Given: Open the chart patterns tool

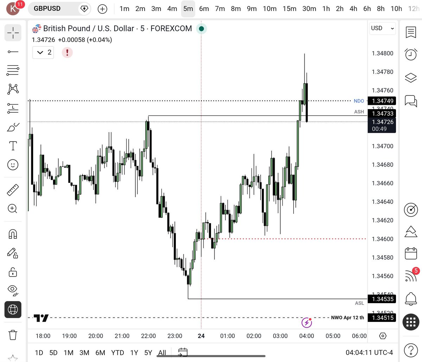Looking at the screenshot, I should 13,89.
